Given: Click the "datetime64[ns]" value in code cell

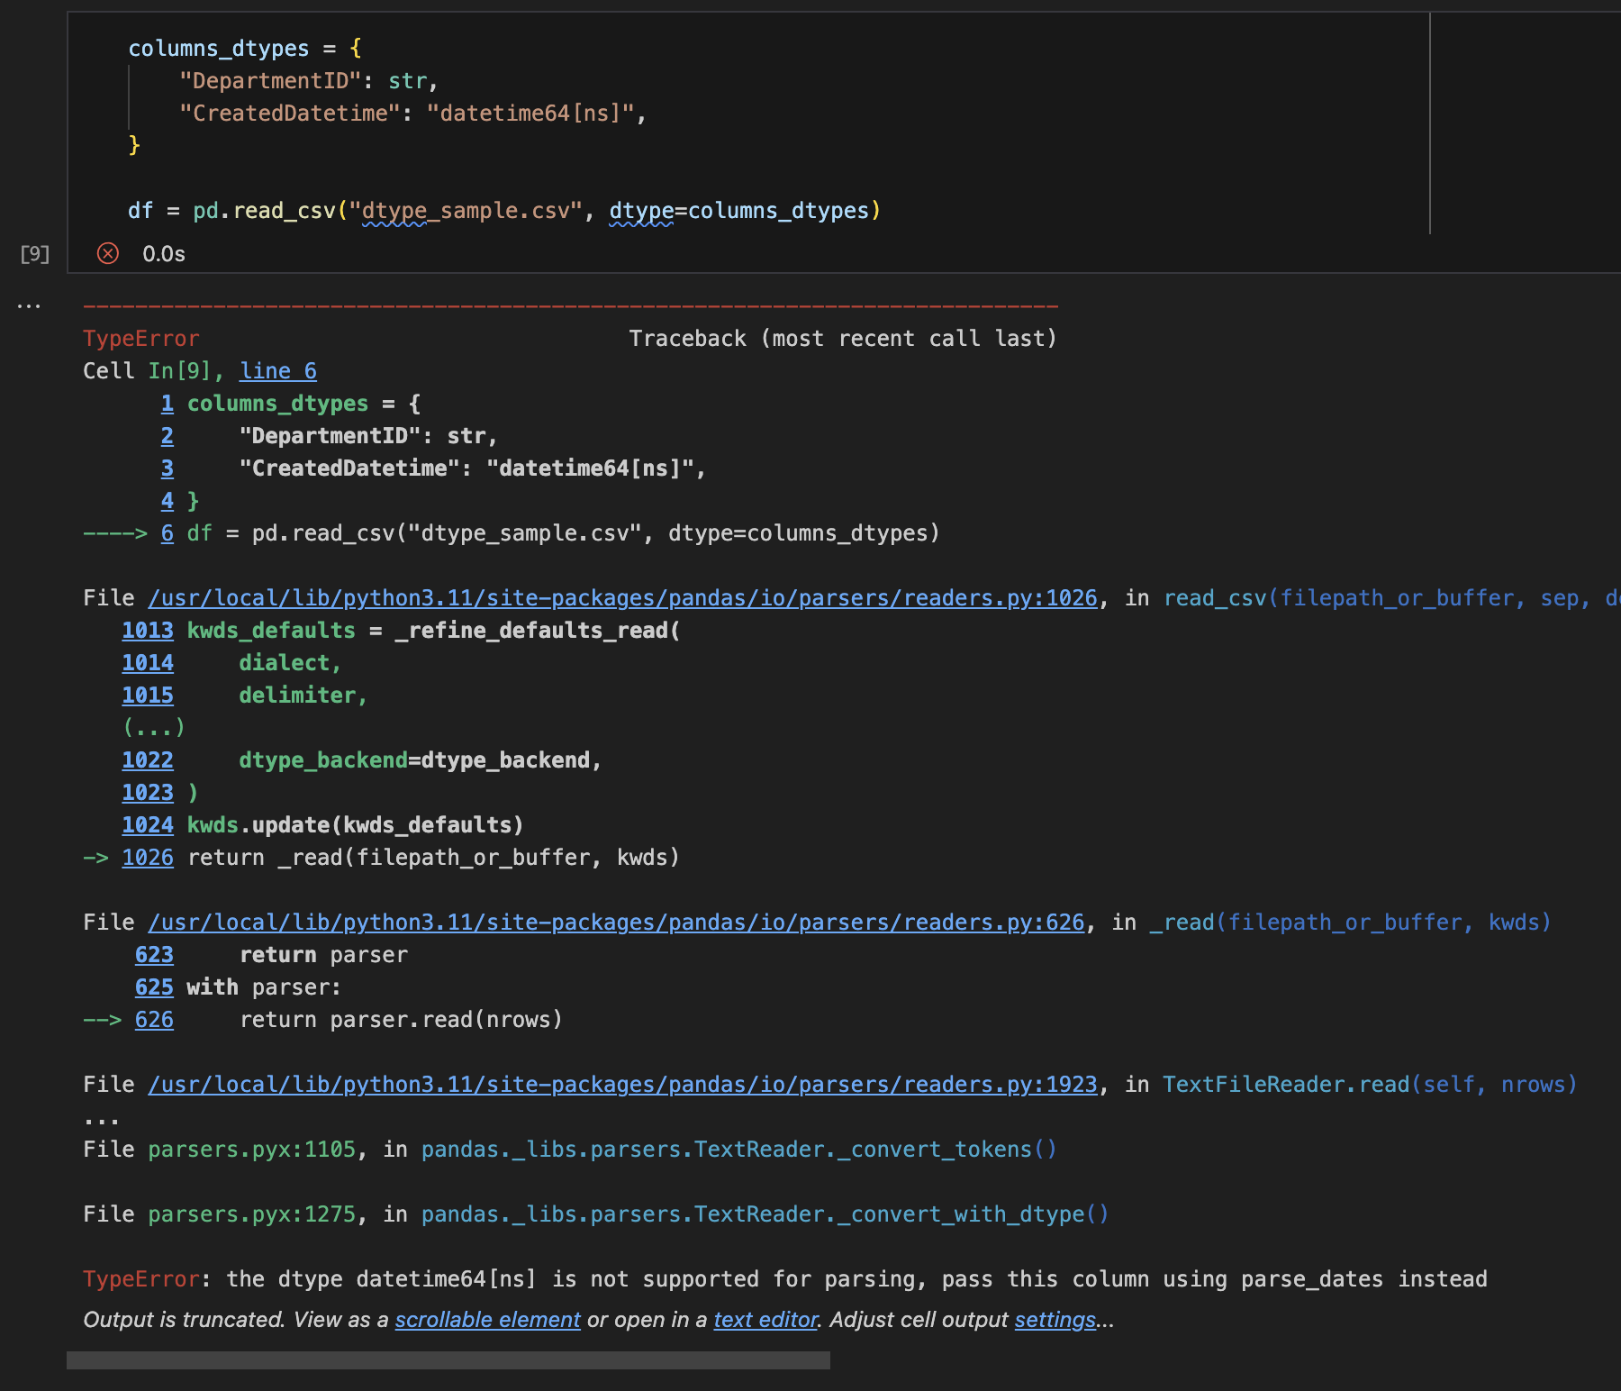Looking at the screenshot, I should pyautogui.click(x=530, y=114).
